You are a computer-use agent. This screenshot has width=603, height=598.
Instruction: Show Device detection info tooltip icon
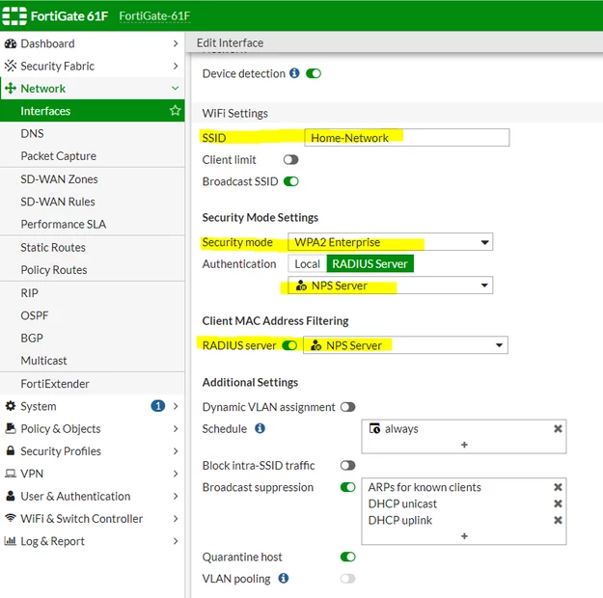tap(294, 72)
